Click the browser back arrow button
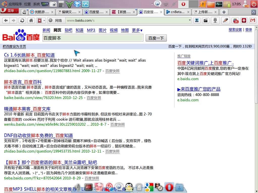This screenshot has width=258, height=193. pyautogui.click(x=6, y=21)
